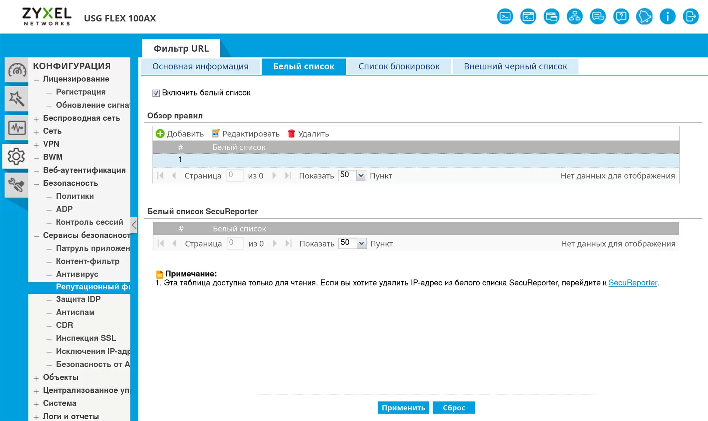Screen dimensions: 708x421
Task: Go to last page in Обзор правил pager
Action: (x=288, y=175)
